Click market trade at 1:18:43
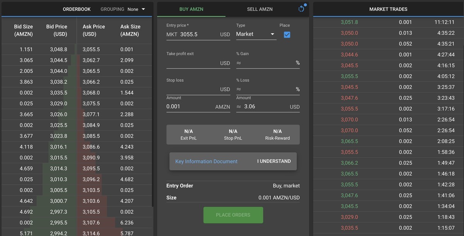The height and width of the screenshot is (236, 464). click(388, 217)
